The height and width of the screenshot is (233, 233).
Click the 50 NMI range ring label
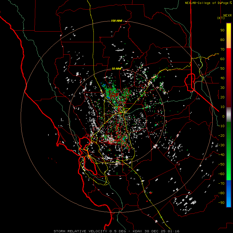[116, 69]
